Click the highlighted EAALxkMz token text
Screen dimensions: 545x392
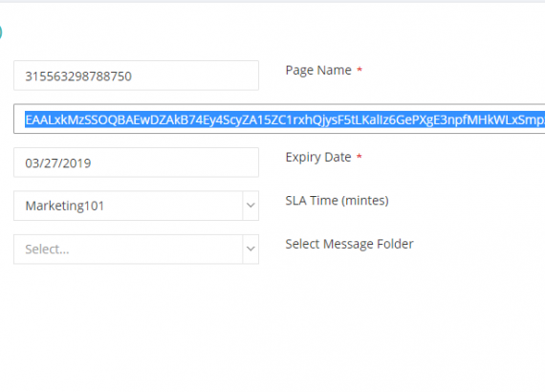pyautogui.click(x=285, y=120)
